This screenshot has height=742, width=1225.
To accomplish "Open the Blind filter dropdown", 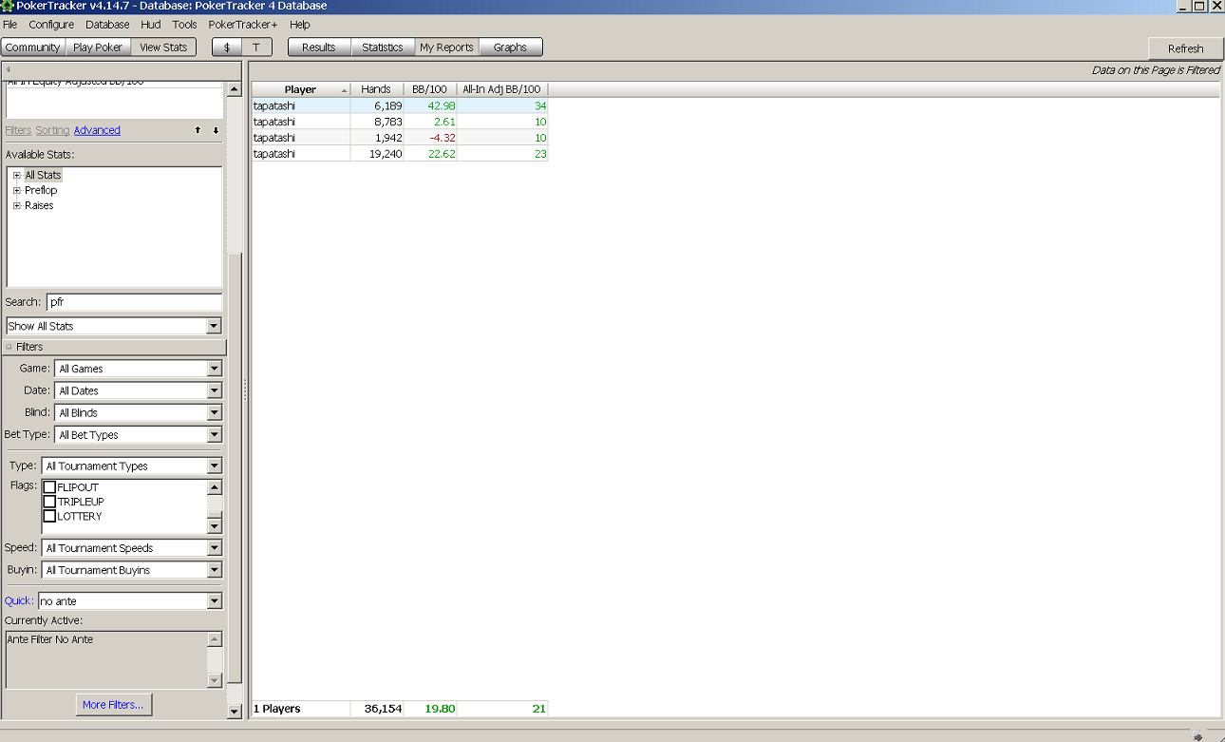I will point(214,412).
